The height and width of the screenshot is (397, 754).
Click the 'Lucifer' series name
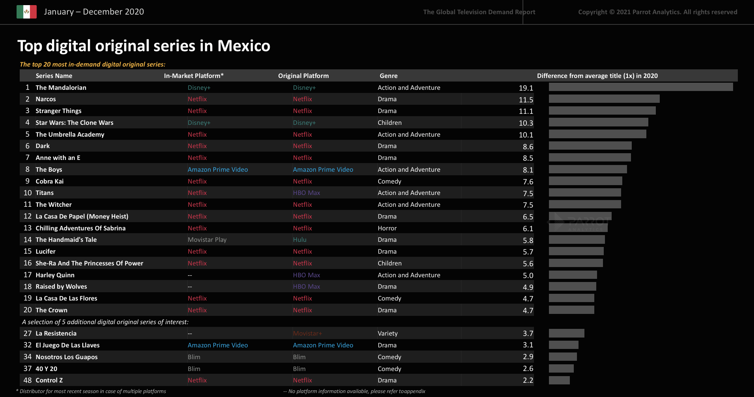coord(45,251)
